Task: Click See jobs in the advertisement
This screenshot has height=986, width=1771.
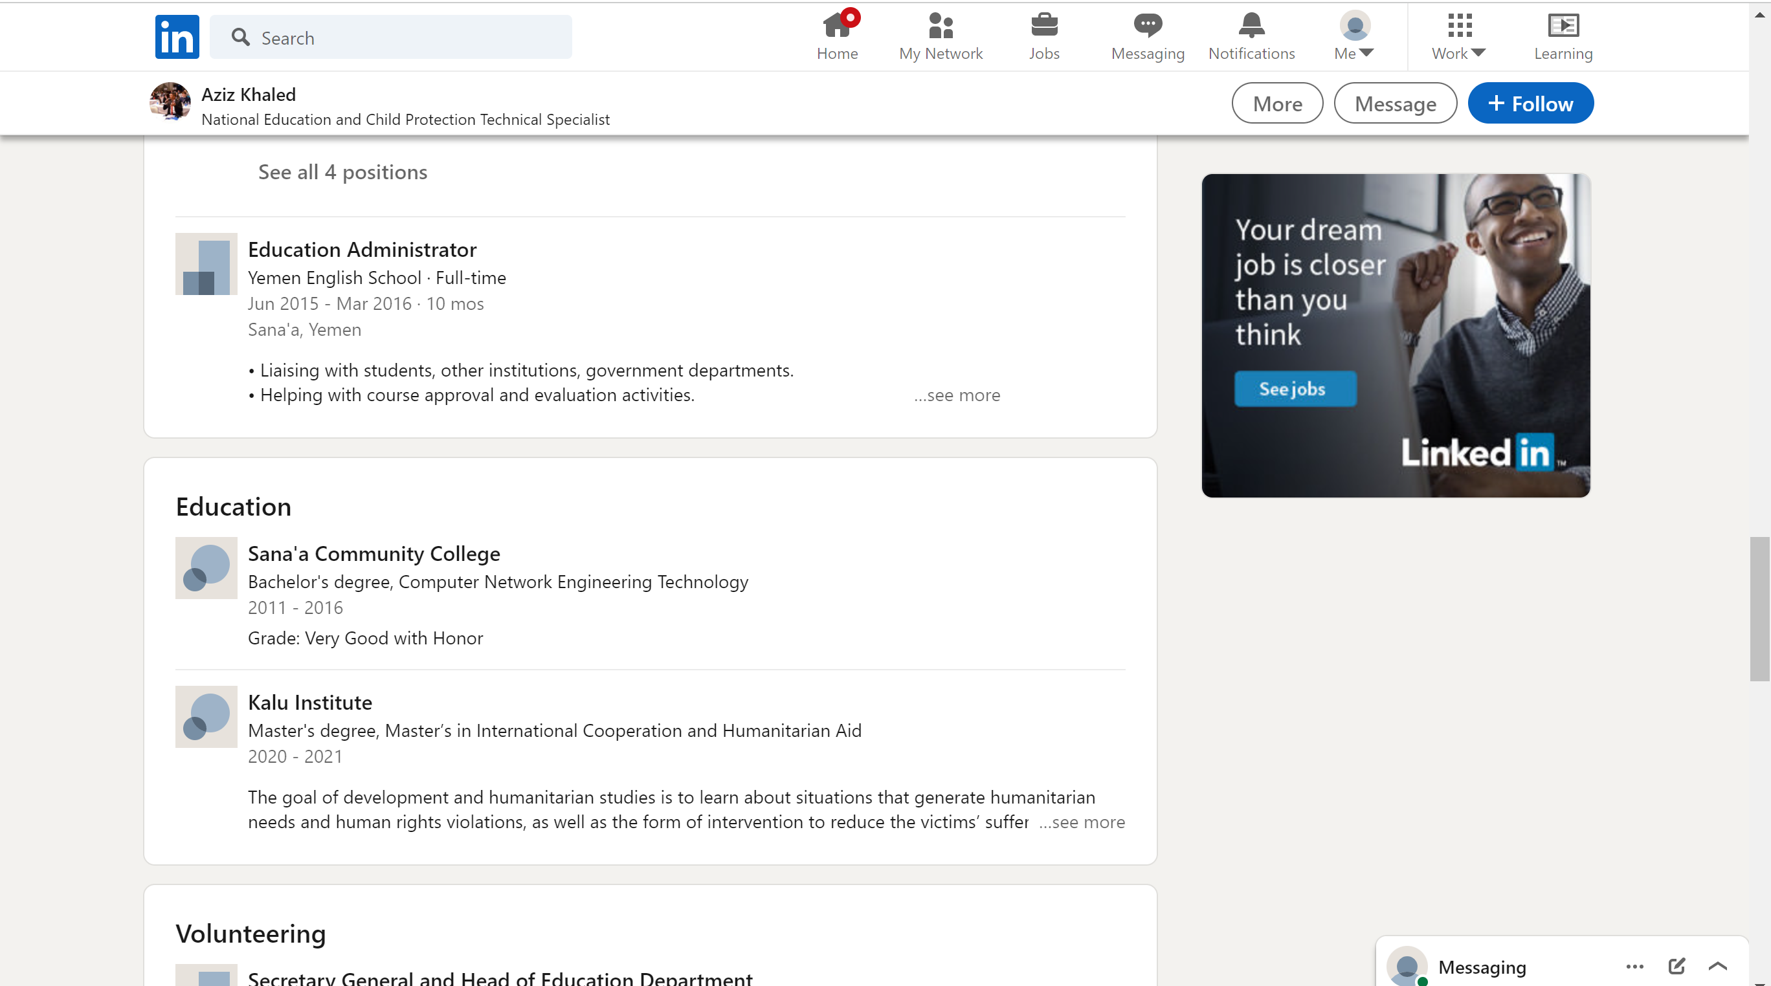Action: pyautogui.click(x=1294, y=389)
